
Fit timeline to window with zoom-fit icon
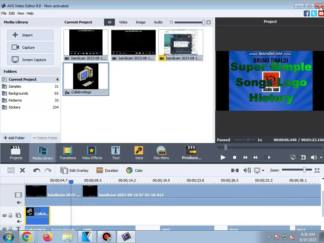(317, 171)
